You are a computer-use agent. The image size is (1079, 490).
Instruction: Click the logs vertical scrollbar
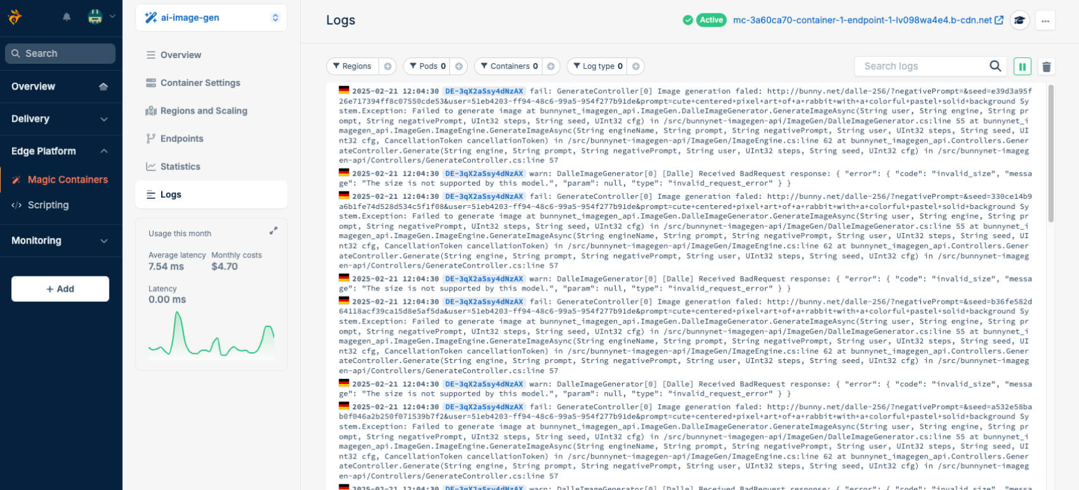[1051, 153]
